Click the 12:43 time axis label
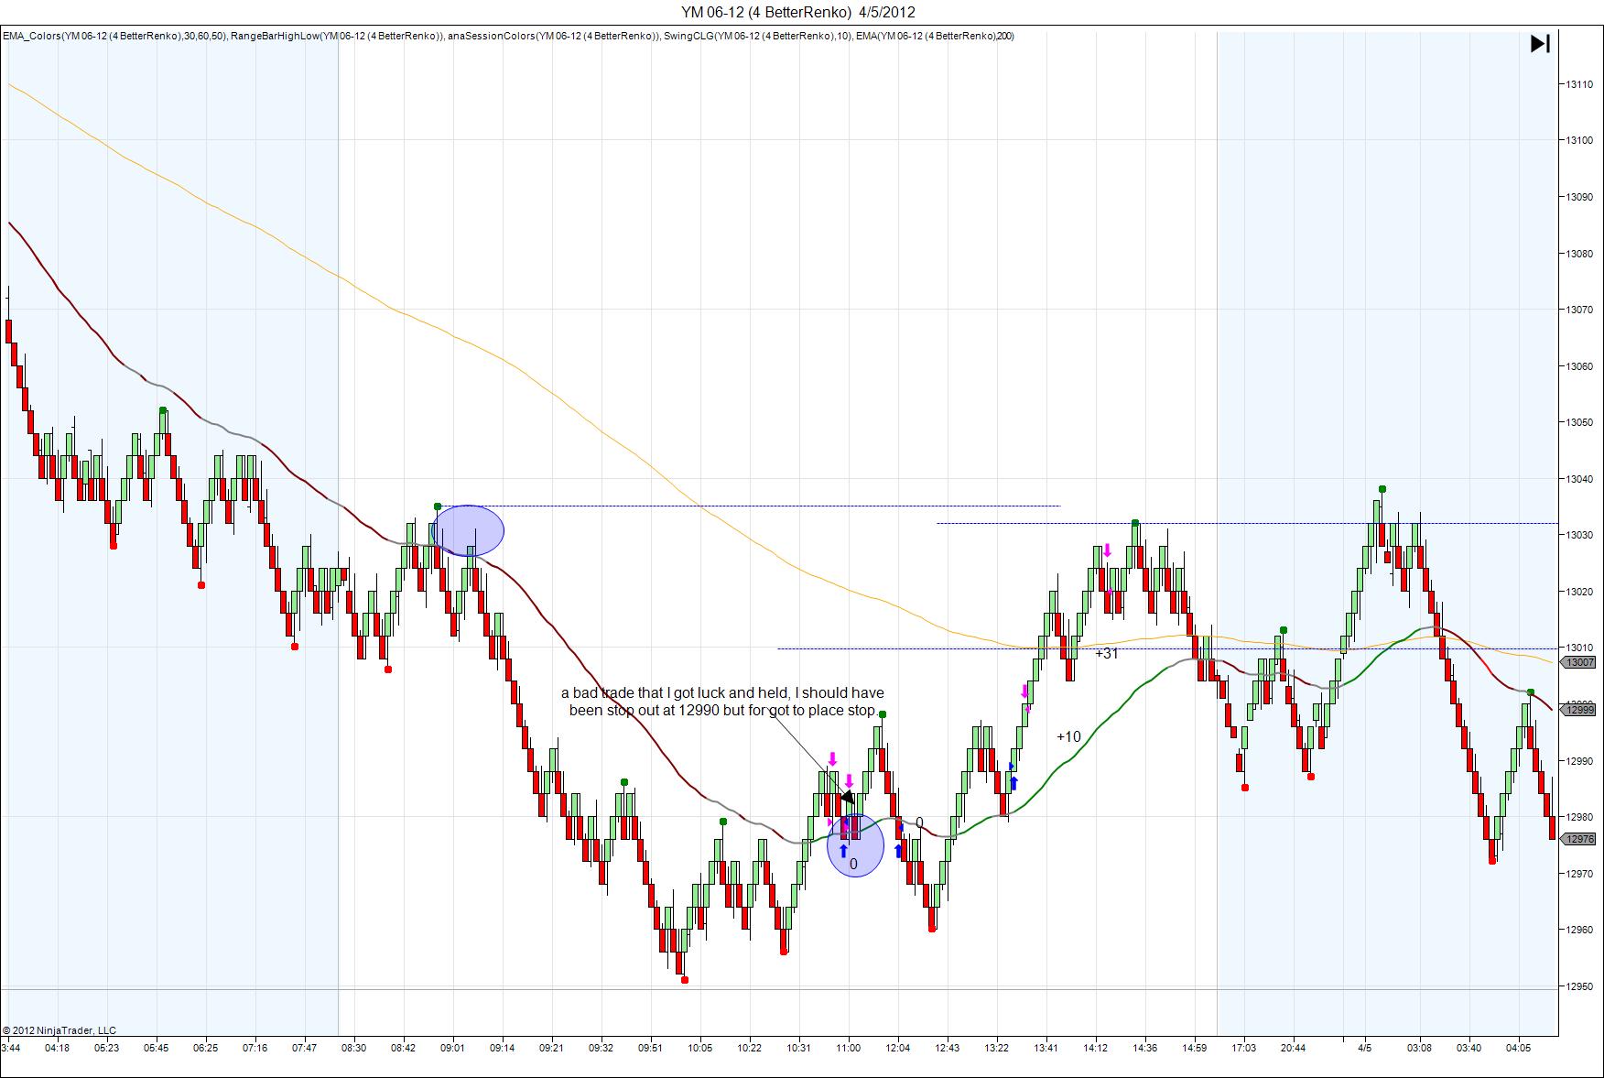This screenshot has width=1604, height=1078. 948,1048
